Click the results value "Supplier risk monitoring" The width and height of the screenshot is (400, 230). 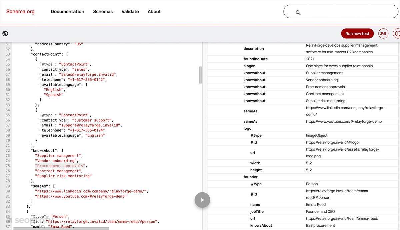(326, 101)
